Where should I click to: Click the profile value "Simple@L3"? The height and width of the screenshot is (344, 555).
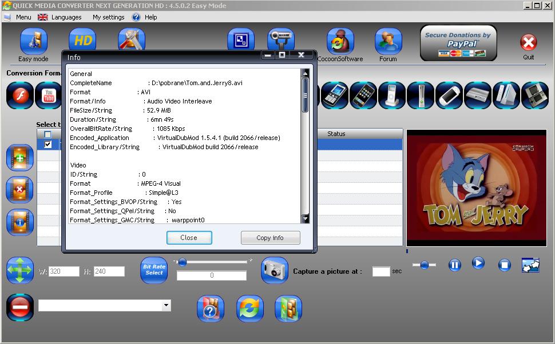(x=164, y=193)
